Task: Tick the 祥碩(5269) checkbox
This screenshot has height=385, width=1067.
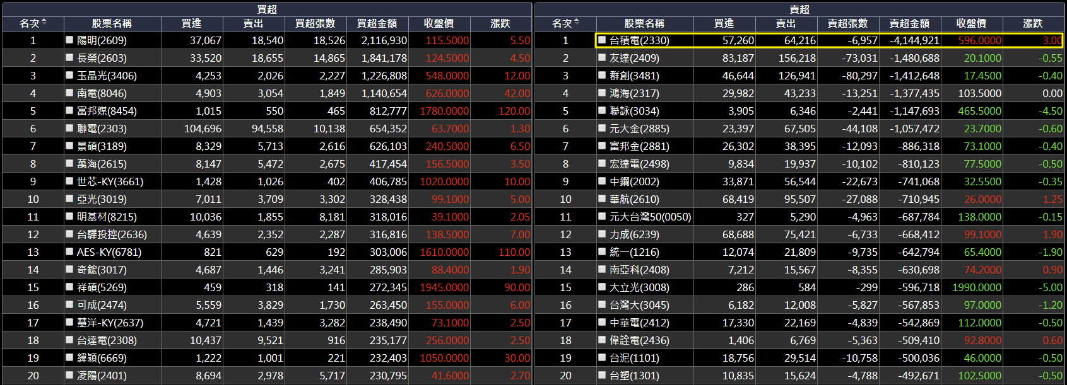Action: tap(69, 287)
